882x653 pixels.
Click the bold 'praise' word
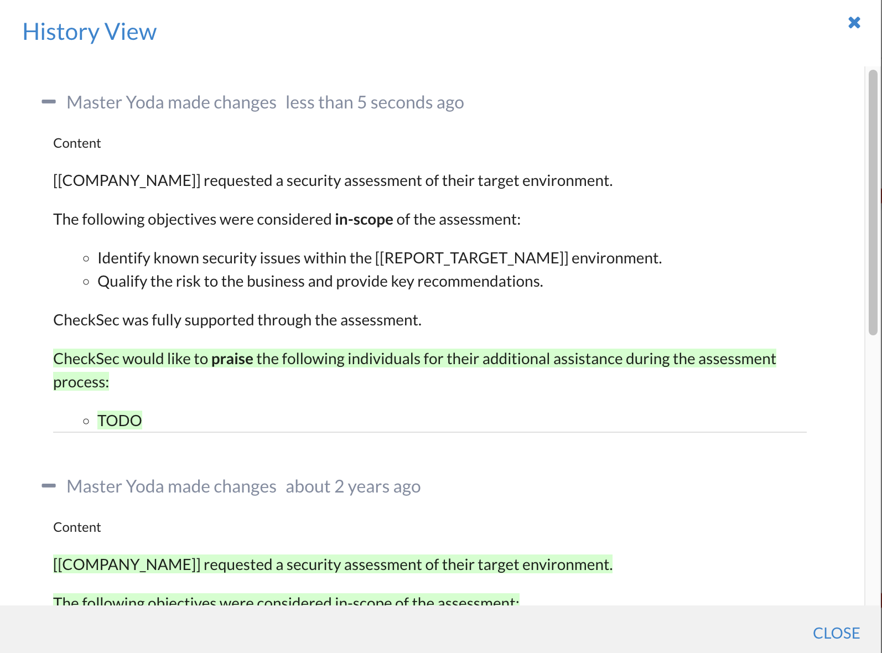pyautogui.click(x=232, y=359)
